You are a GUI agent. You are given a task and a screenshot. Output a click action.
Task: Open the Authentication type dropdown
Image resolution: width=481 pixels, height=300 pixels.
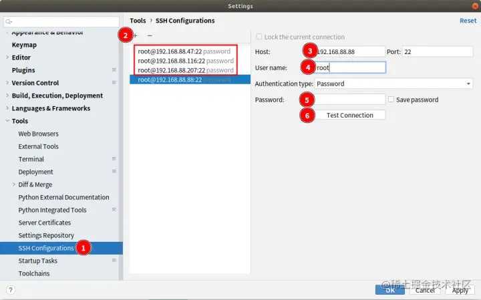393,84
